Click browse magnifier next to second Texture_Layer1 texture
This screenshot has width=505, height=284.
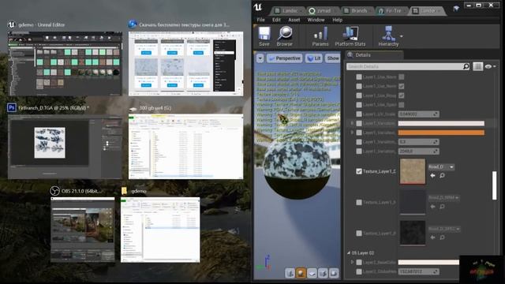[442, 207]
